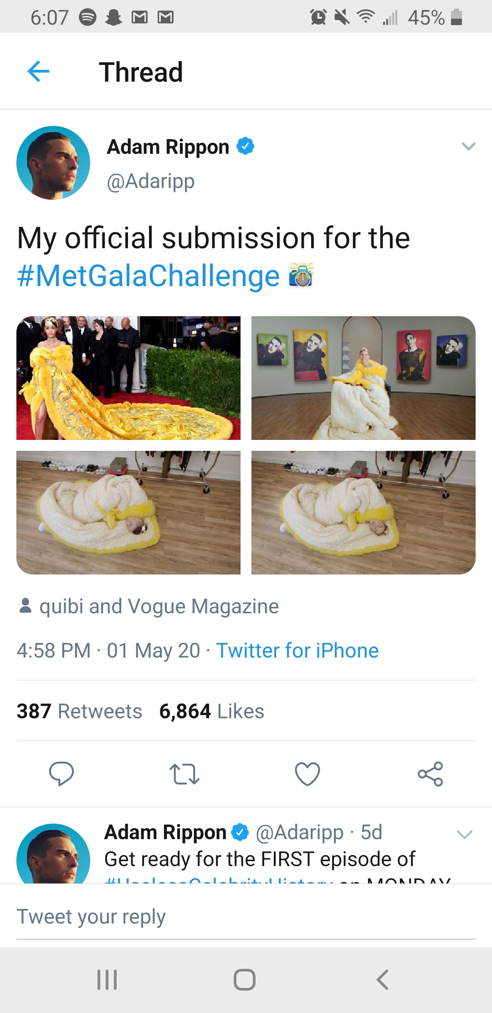Image resolution: width=492 pixels, height=1013 pixels.
Task: Tap the Tweet your reply field
Action: click(x=246, y=917)
